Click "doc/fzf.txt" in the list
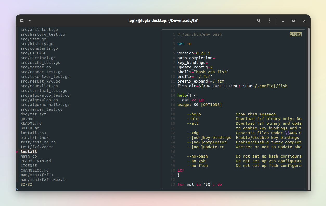The image size is (326, 206). tap(33, 114)
